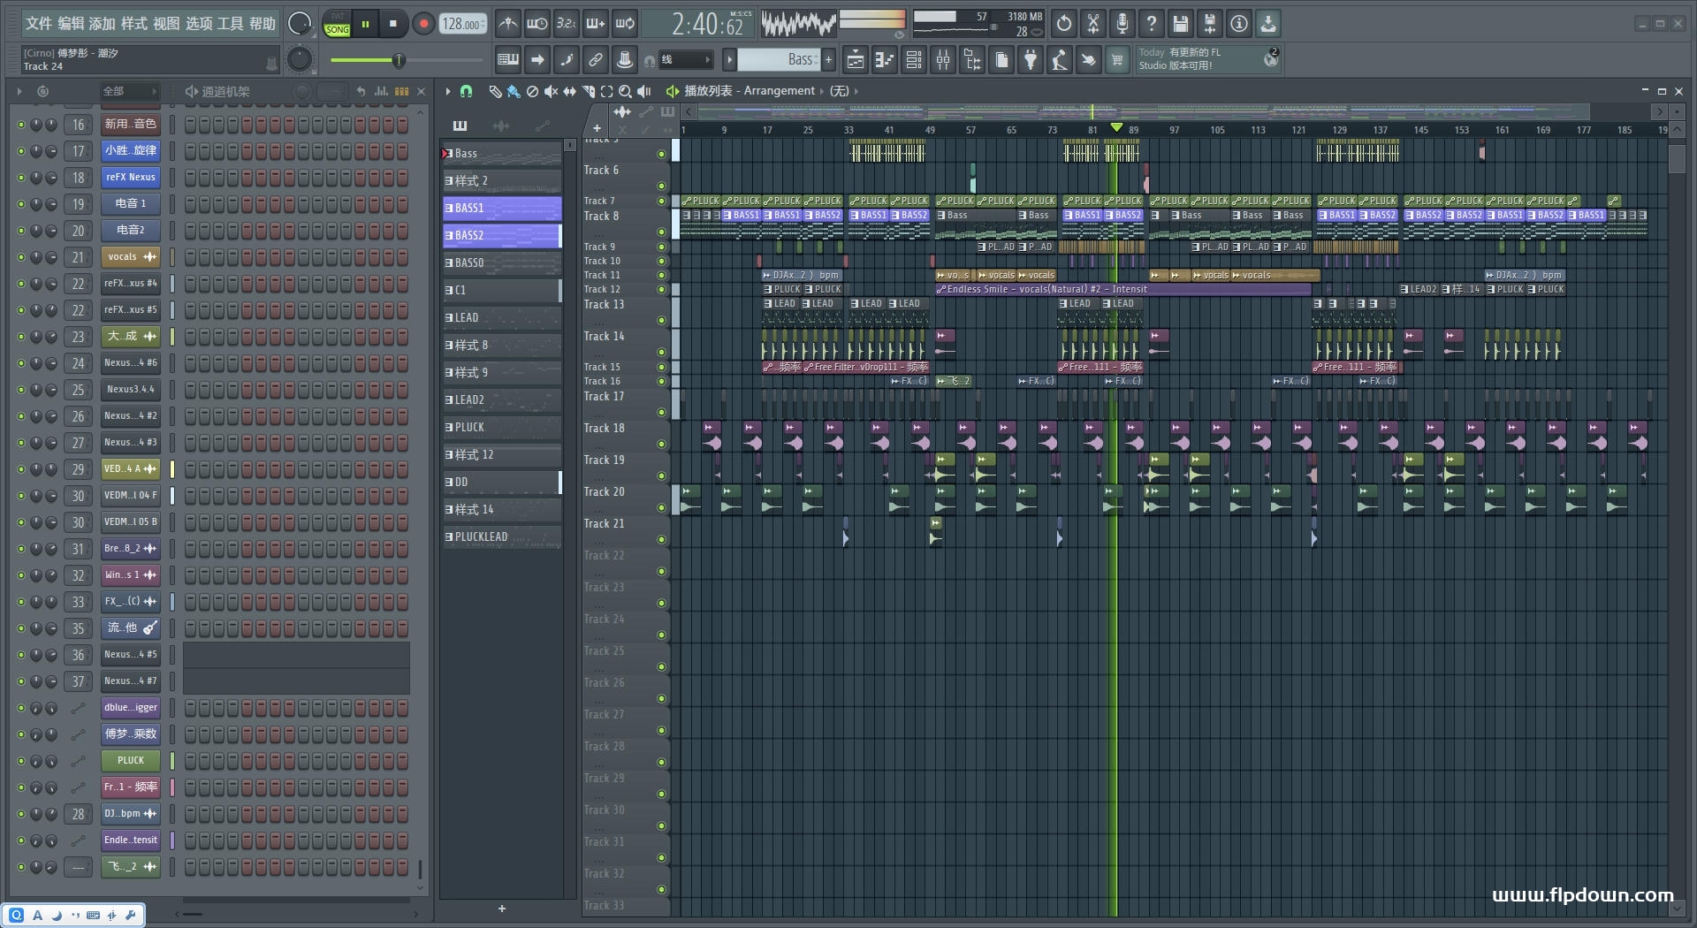
Task: Toggle the green mute light for vocals channel
Action: tap(21, 257)
